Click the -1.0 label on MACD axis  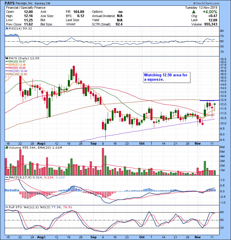[222, 203]
